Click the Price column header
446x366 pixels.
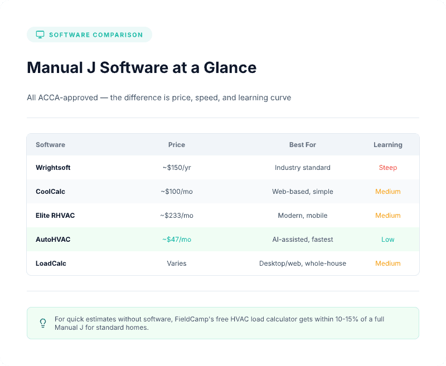click(x=177, y=144)
